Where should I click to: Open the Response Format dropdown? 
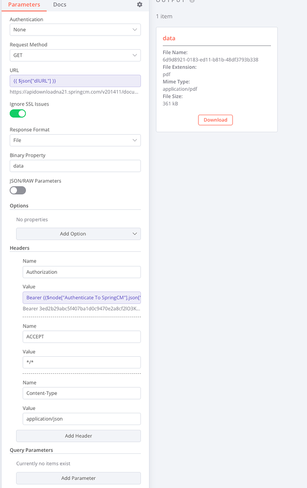click(x=75, y=140)
